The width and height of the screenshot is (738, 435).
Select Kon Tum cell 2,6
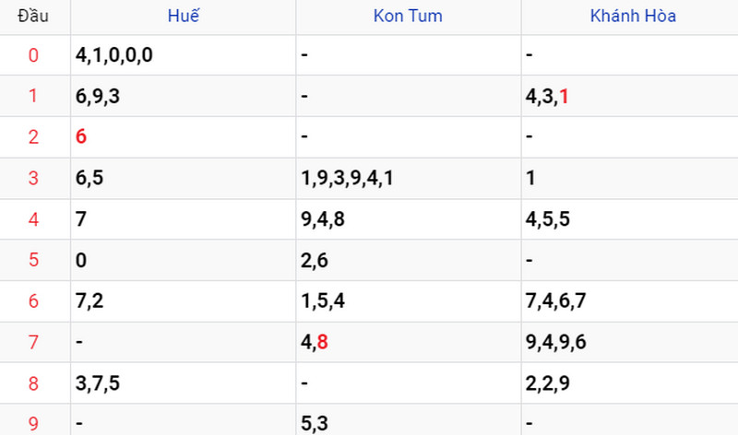coord(314,260)
